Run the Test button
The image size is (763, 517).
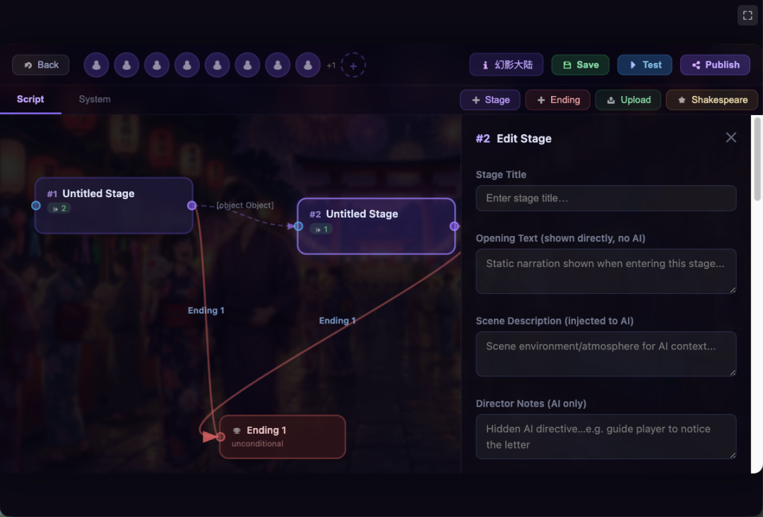click(645, 65)
